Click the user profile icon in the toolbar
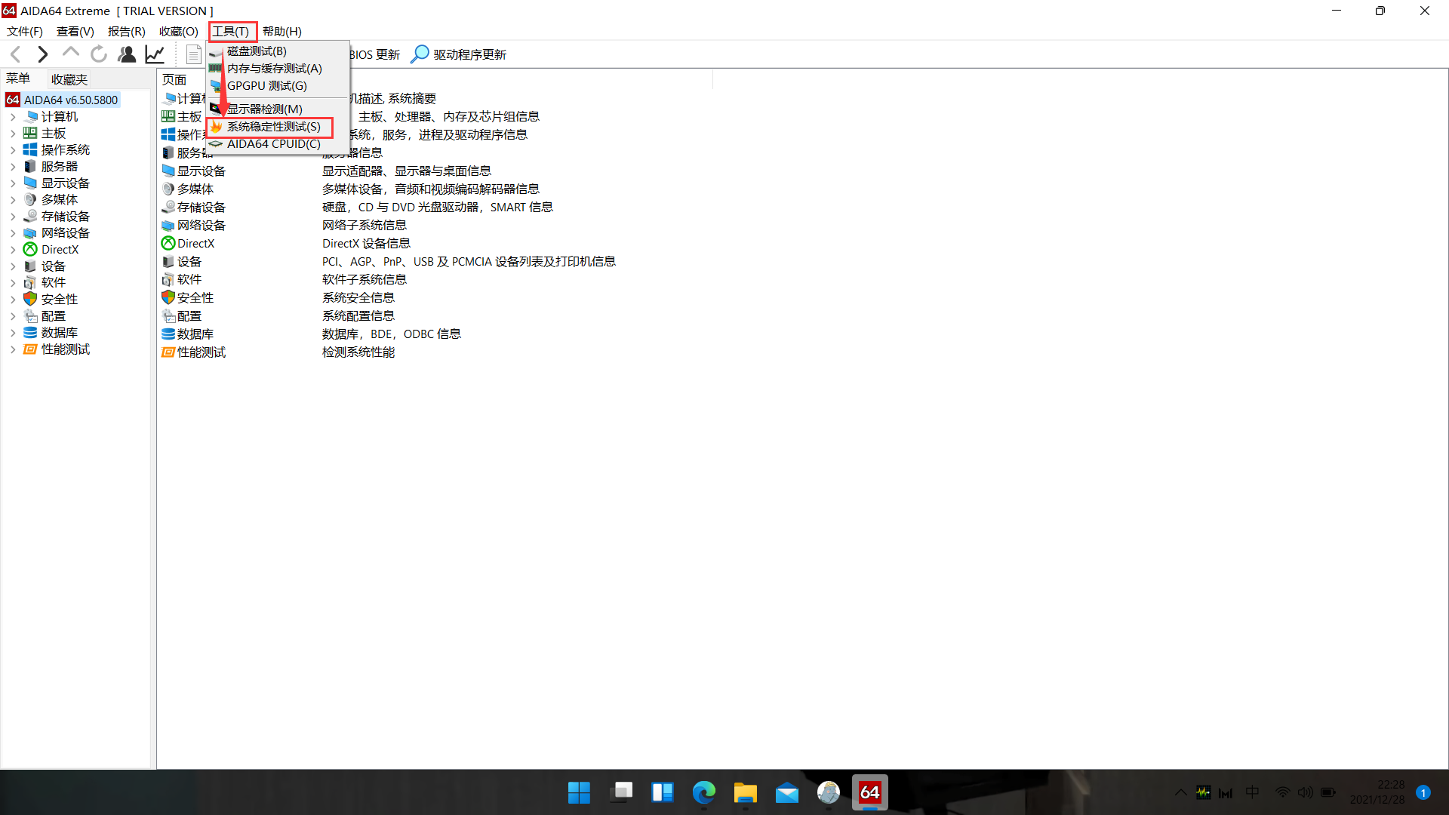This screenshot has height=815, width=1449. pyautogui.click(x=126, y=54)
